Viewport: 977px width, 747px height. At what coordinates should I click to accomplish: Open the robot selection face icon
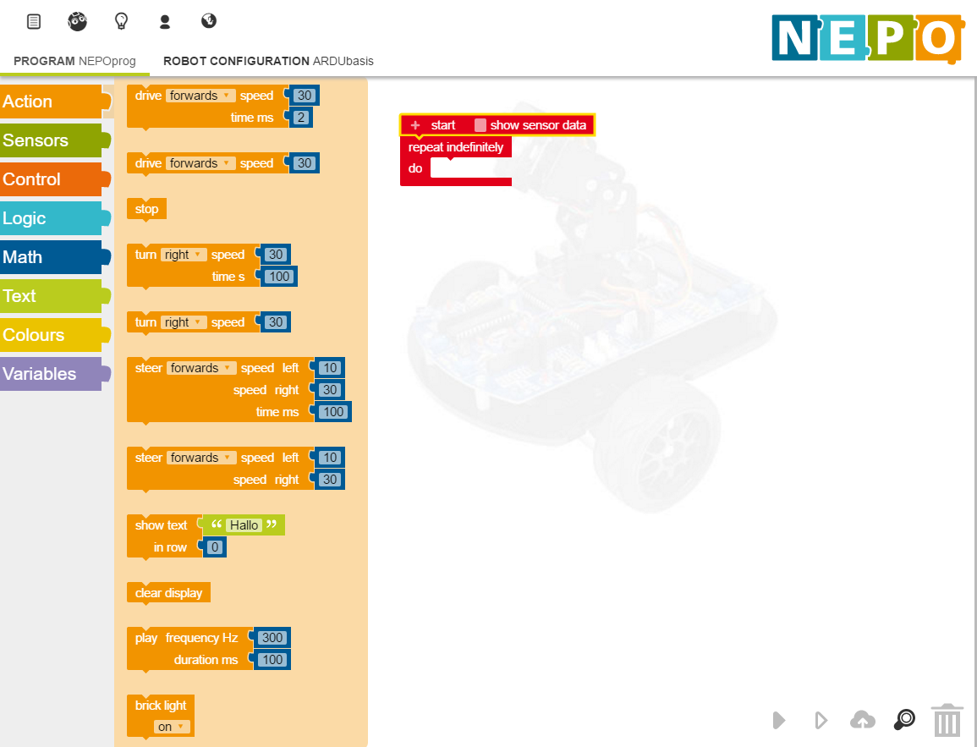coord(77,21)
